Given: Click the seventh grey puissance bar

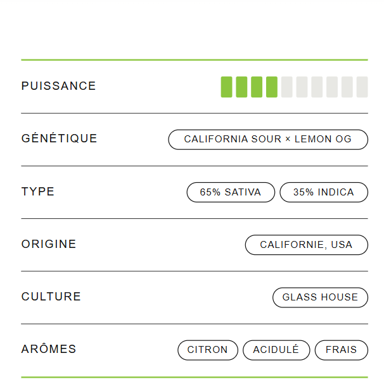Looking at the screenshot, I should coord(317,87).
